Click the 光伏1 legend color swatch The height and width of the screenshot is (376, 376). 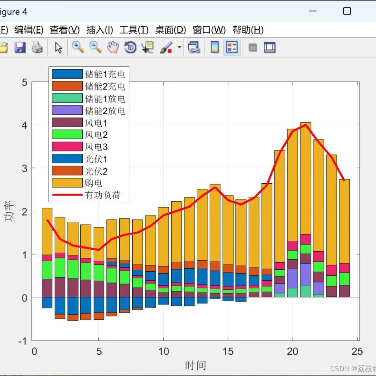[x=67, y=159]
